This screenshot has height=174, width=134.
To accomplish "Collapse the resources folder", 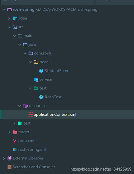I will (20, 106).
